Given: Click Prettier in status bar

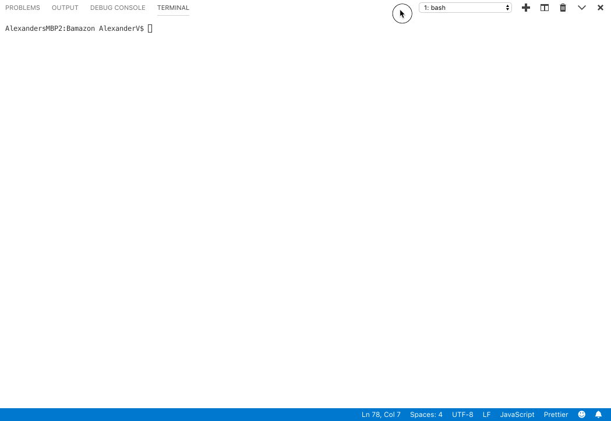Looking at the screenshot, I should click(556, 415).
